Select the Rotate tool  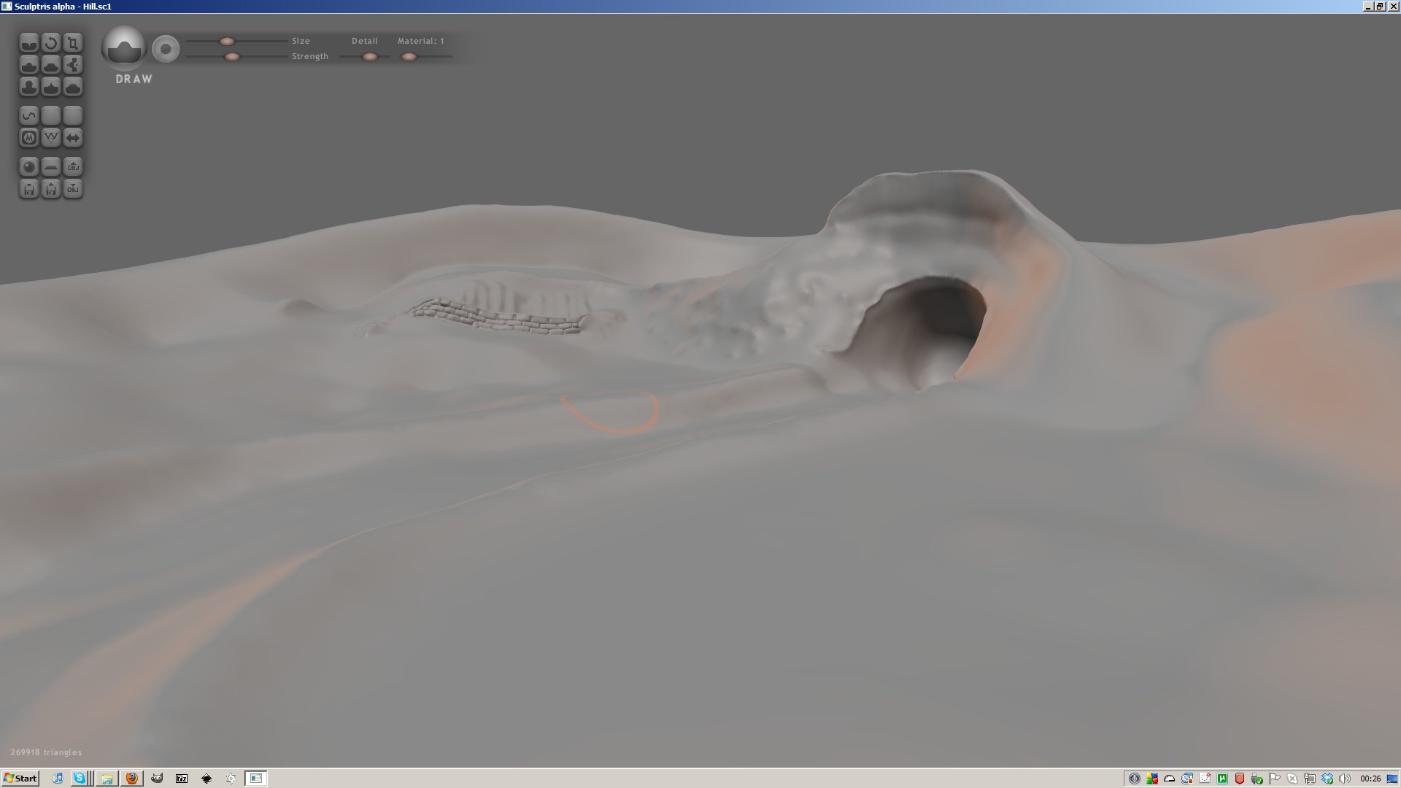[50, 43]
